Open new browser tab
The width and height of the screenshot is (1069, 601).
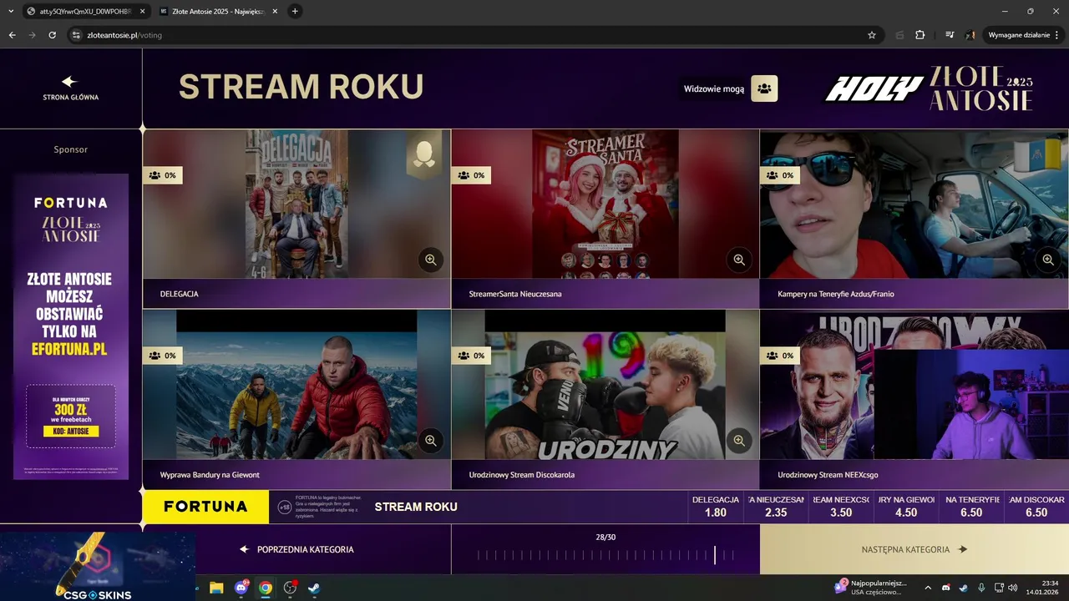(295, 12)
